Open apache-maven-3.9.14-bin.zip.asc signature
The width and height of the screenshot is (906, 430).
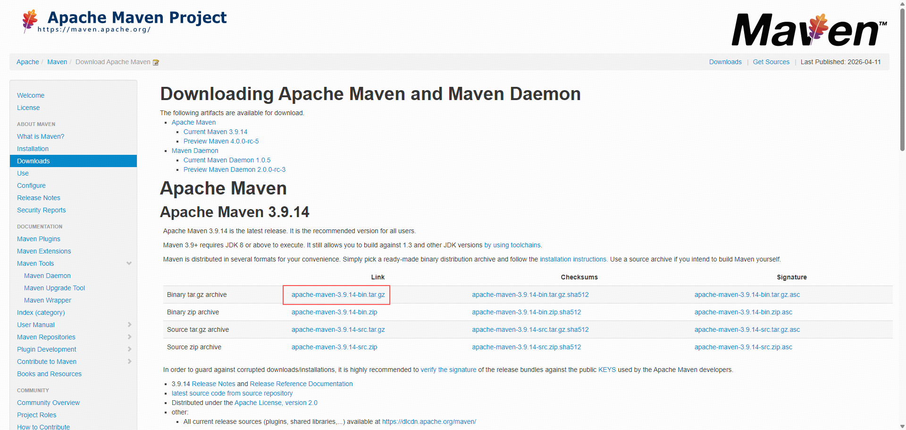coord(743,312)
